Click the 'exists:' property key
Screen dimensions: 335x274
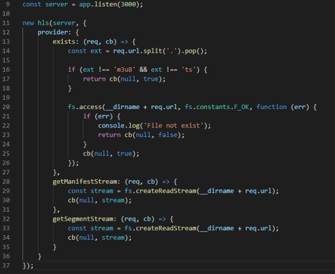pyautogui.click(x=66, y=41)
